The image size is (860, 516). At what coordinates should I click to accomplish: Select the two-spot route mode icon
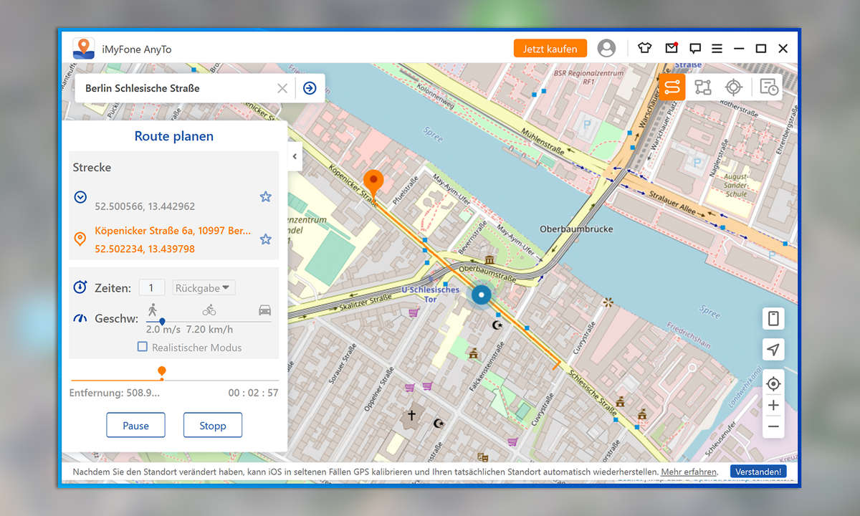[x=672, y=87]
